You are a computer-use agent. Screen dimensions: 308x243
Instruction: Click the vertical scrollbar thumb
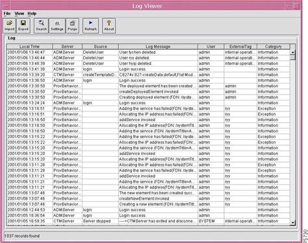click(292, 58)
